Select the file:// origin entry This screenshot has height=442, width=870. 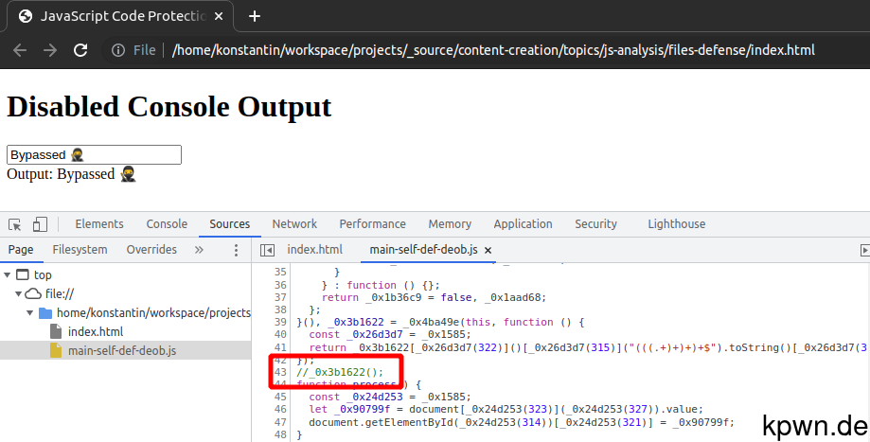[60, 294]
